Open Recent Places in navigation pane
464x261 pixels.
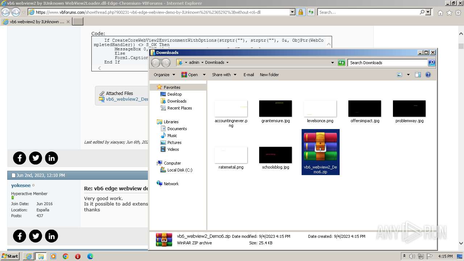tap(179, 108)
